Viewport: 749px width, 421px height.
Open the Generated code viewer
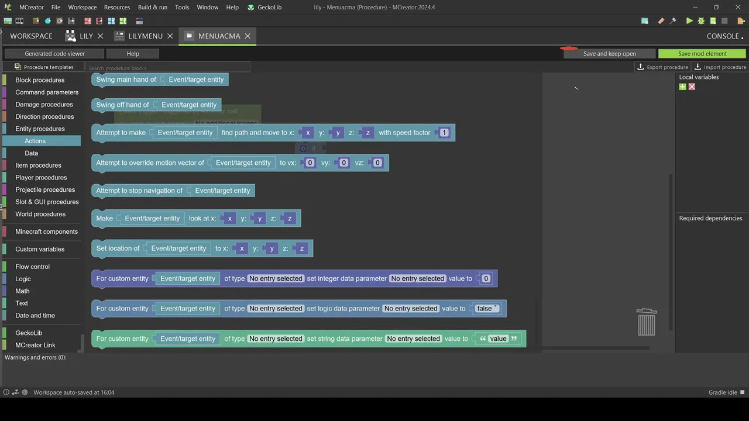click(54, 54)
